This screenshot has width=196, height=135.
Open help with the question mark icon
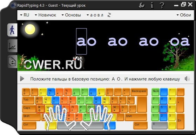tap(162, 6)
